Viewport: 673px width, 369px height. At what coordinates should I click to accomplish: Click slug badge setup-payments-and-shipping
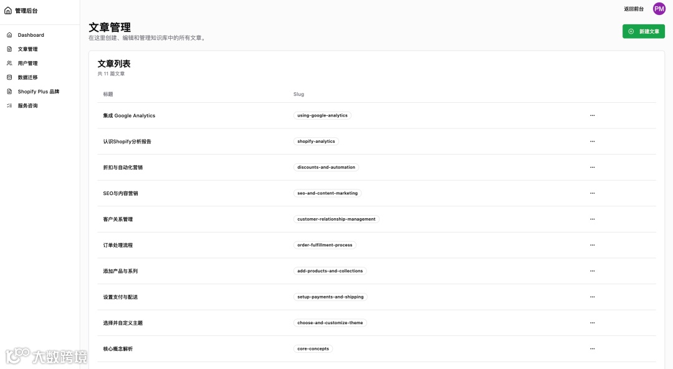pyautogui.click(x=330, y=297)
